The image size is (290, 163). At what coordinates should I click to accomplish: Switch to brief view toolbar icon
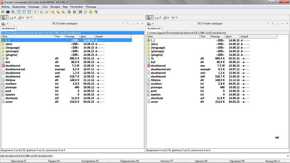coord(19,12)
